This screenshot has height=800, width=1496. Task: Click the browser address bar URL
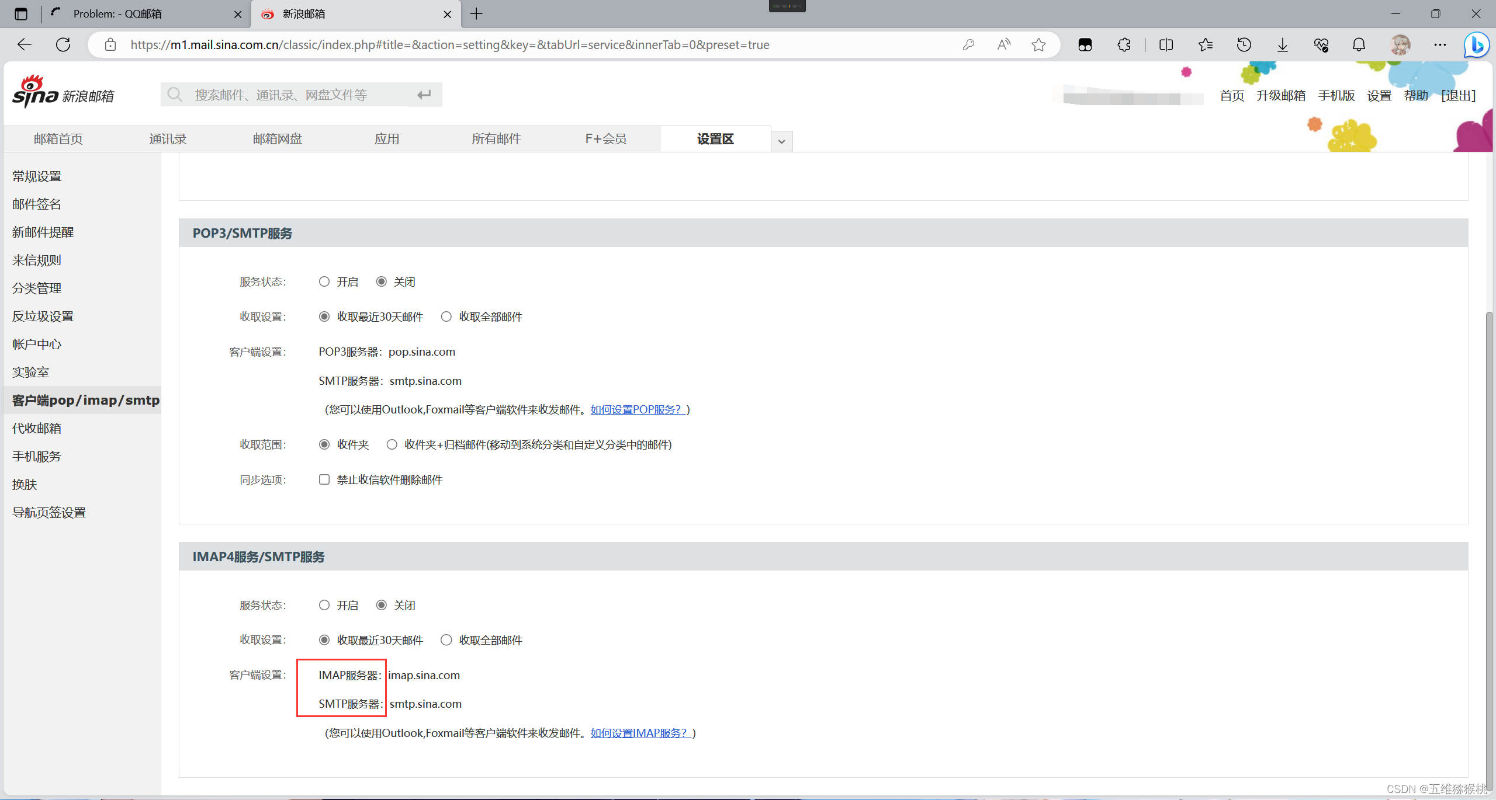450,45
